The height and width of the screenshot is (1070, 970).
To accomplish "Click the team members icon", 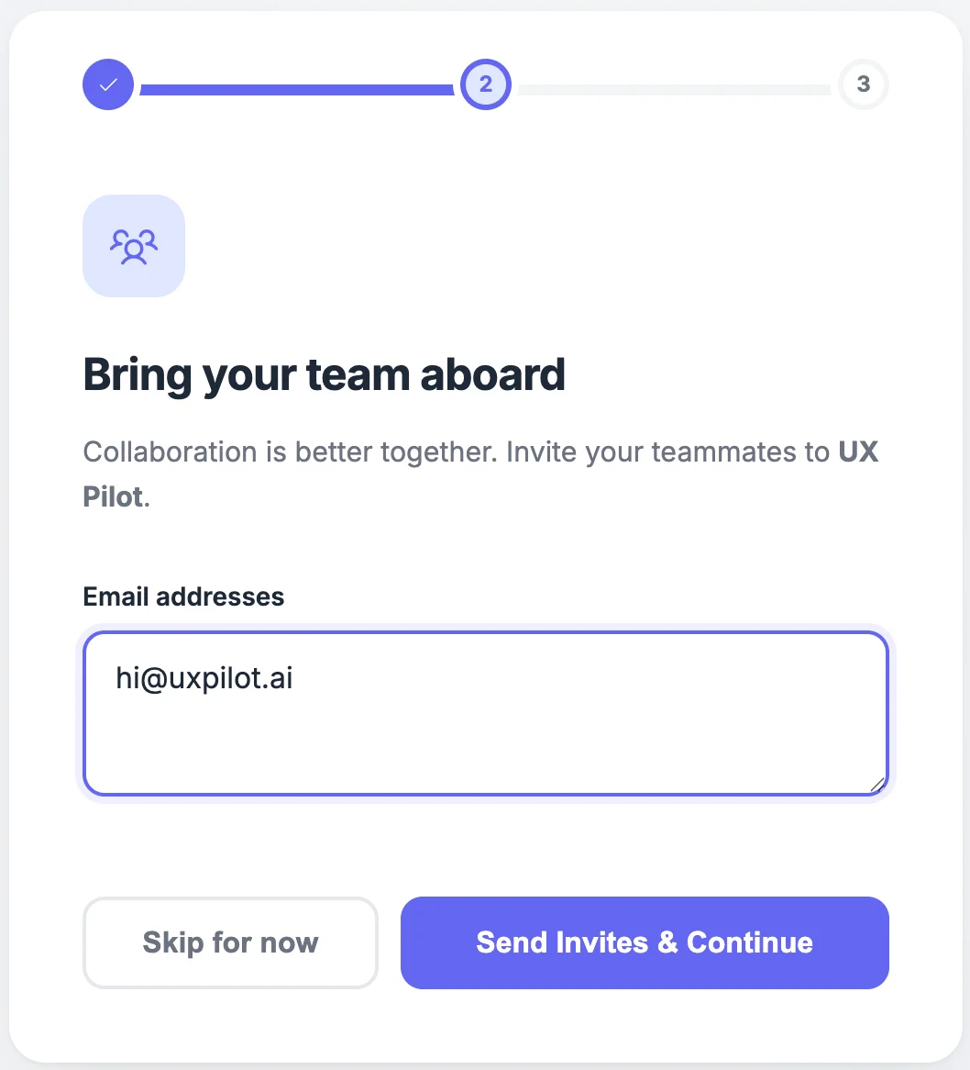I will [134, 246].
